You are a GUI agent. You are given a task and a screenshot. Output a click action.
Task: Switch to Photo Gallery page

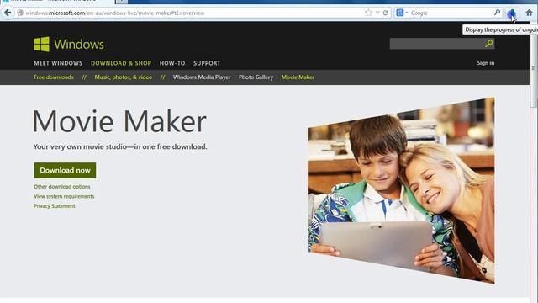[256, 77]
